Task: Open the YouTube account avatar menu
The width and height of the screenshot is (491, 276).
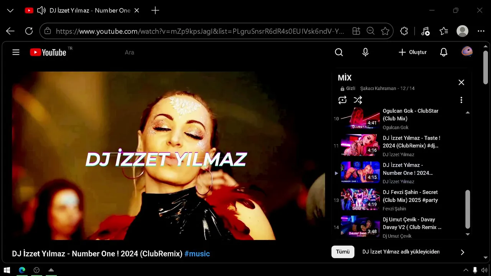Action: click(x=467, y=52)
